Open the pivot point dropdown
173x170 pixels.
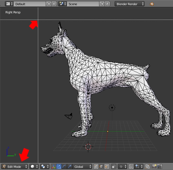pyautogui.click(x=45, y=166)
